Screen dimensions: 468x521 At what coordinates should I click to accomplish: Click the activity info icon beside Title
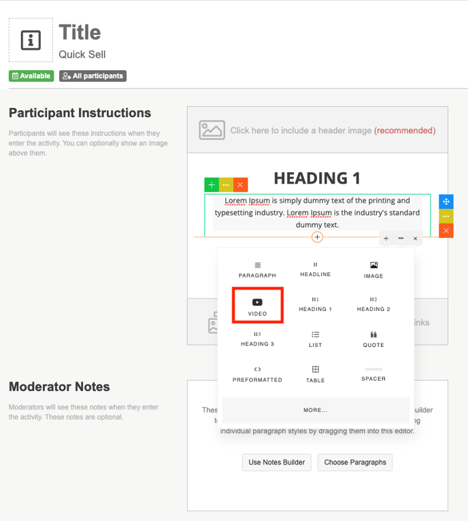(x=31, y=40)
